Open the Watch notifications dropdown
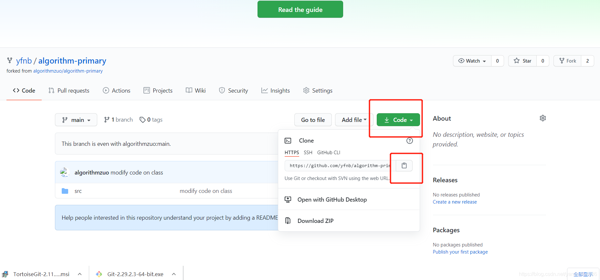 pyautogui.click(x=472, y=61)
